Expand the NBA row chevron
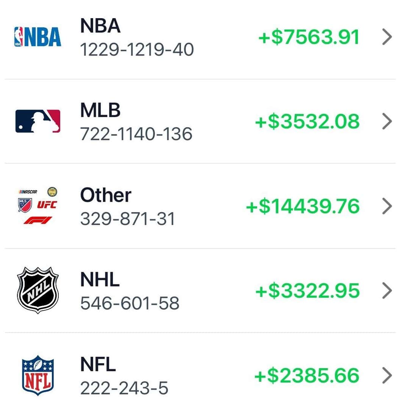The height and width of the screenshot is (414, 401). [x=387, y=37]
